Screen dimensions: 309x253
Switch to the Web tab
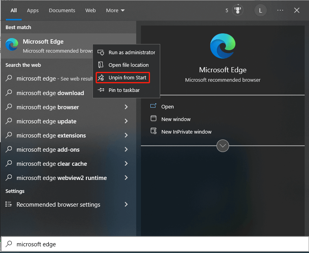pos(91,11)
